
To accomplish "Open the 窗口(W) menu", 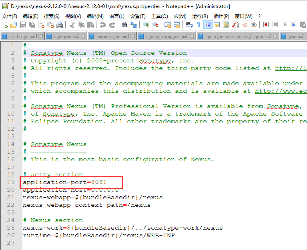I will point(244,16).
